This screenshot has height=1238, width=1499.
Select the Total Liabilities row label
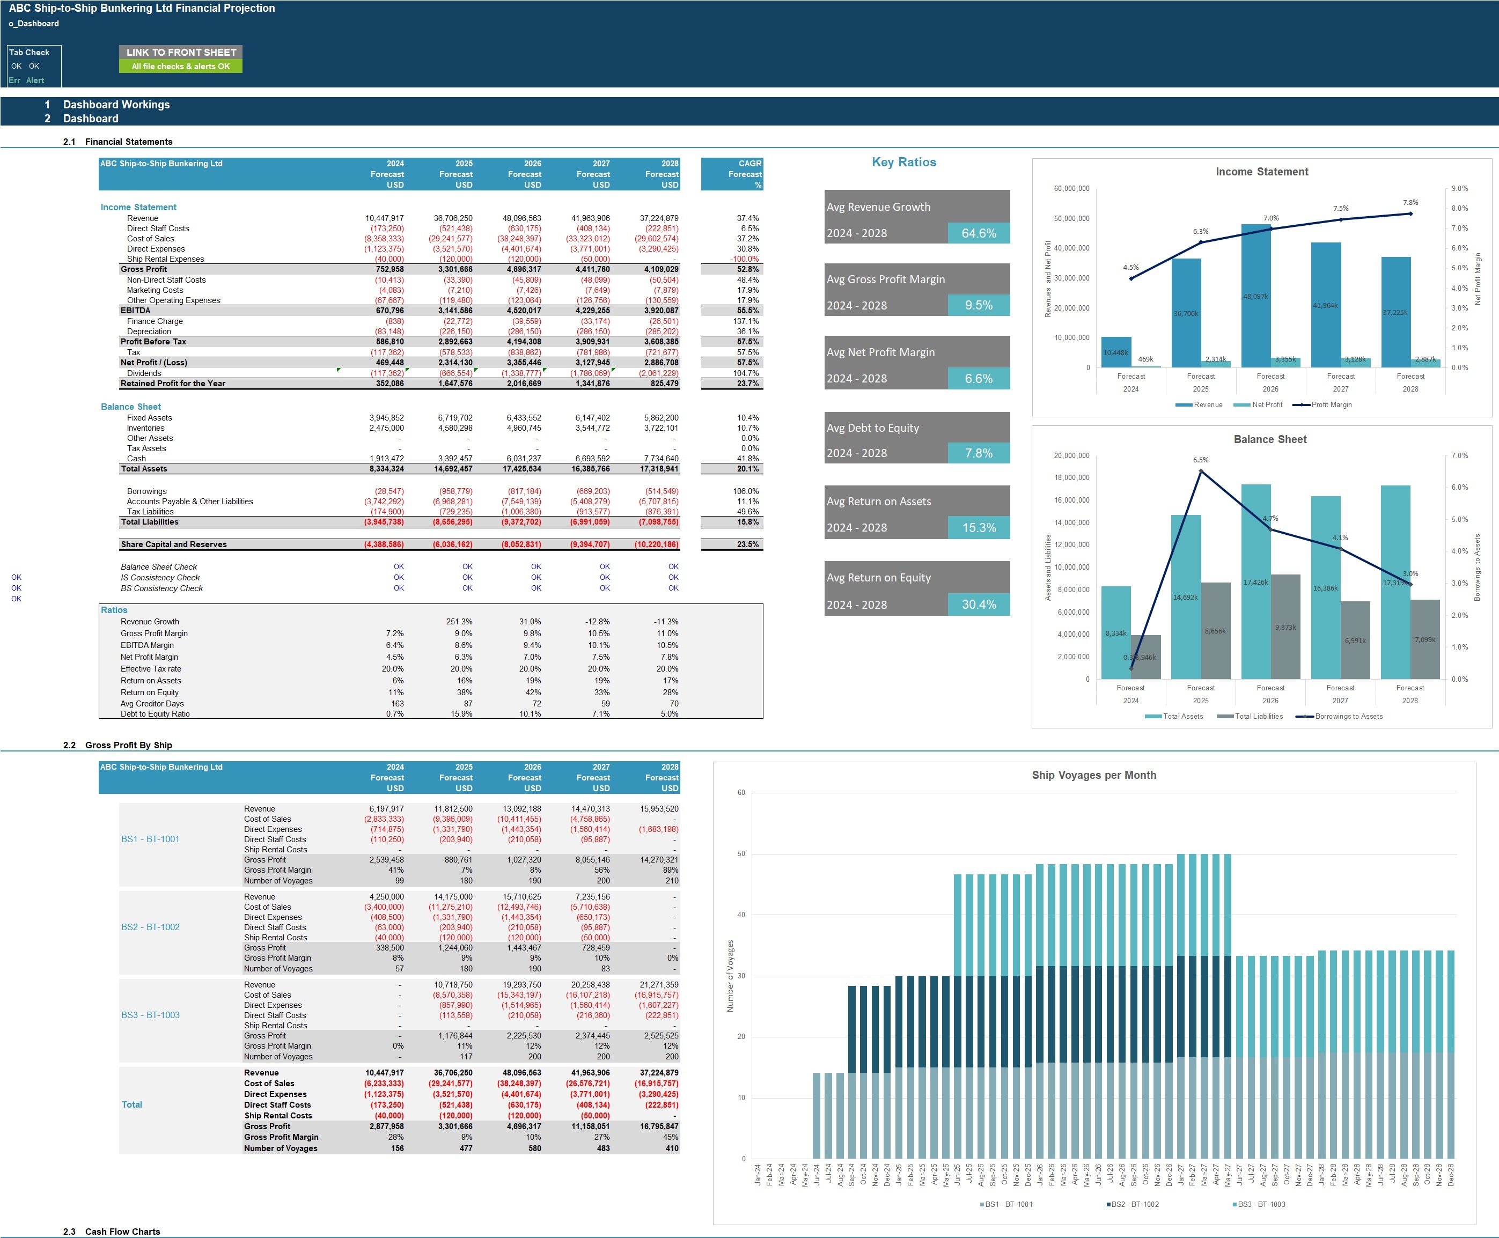pyautogui.click(x=150, y=522)
